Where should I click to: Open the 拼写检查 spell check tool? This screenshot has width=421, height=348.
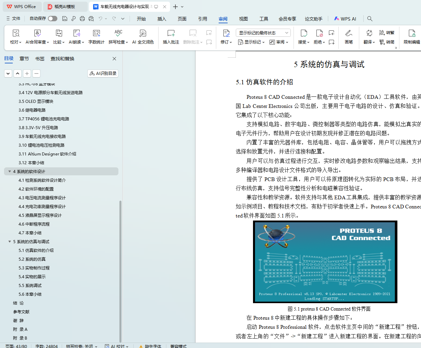[118, 33]
